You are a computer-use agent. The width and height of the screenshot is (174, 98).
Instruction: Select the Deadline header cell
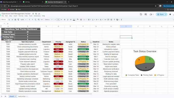pyautogui.click(x=96, y=42)
